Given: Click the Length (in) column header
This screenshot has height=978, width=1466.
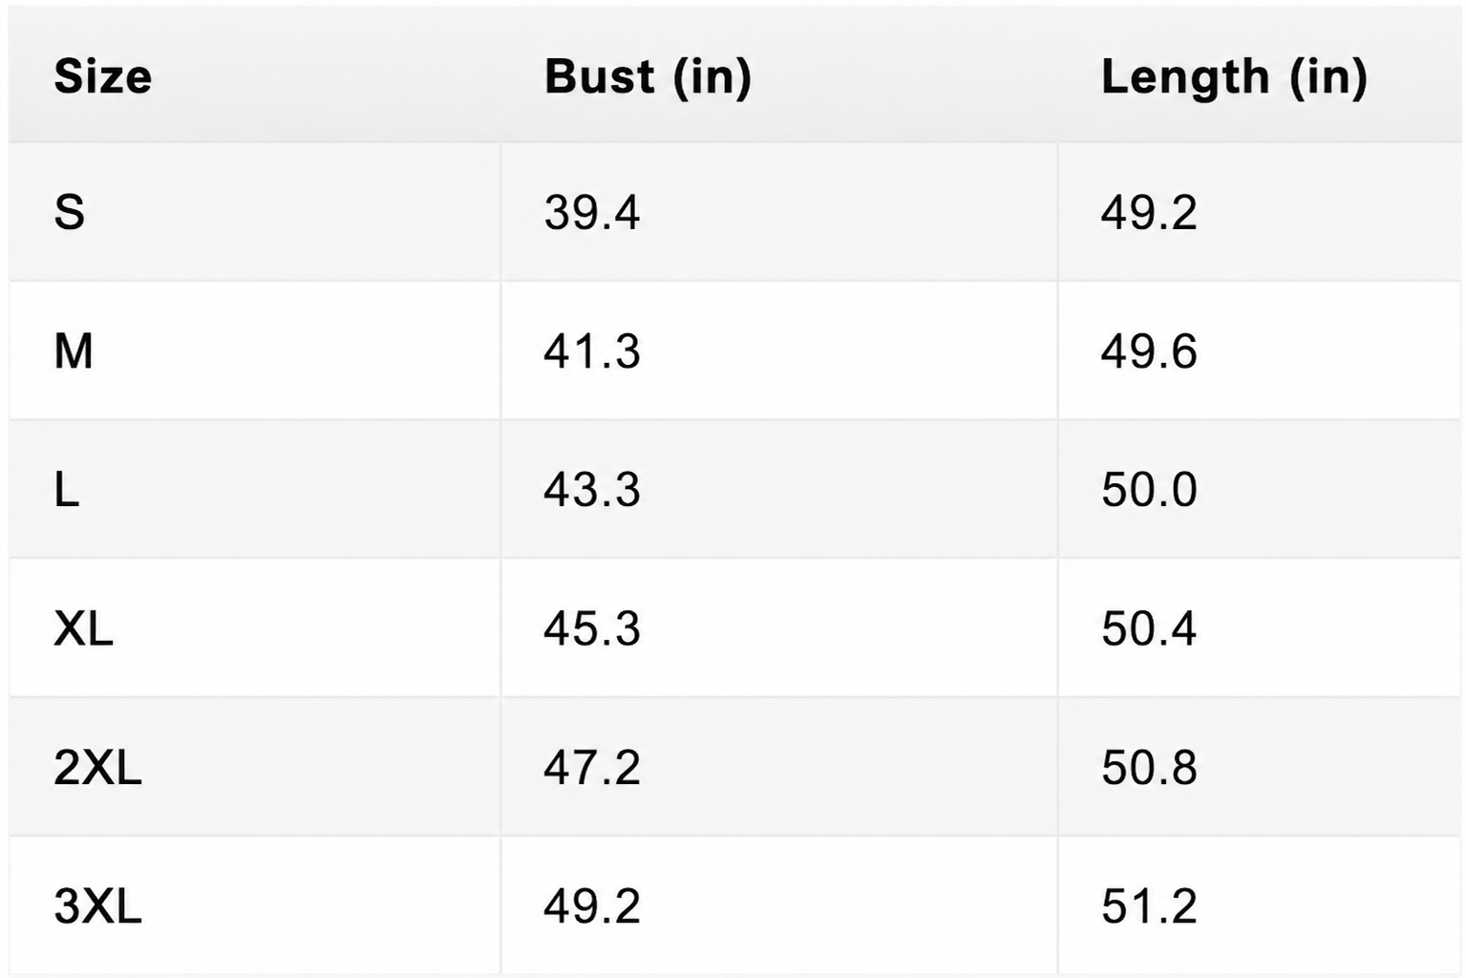Looking at the screenshot, I should [x=1234, y=76].
